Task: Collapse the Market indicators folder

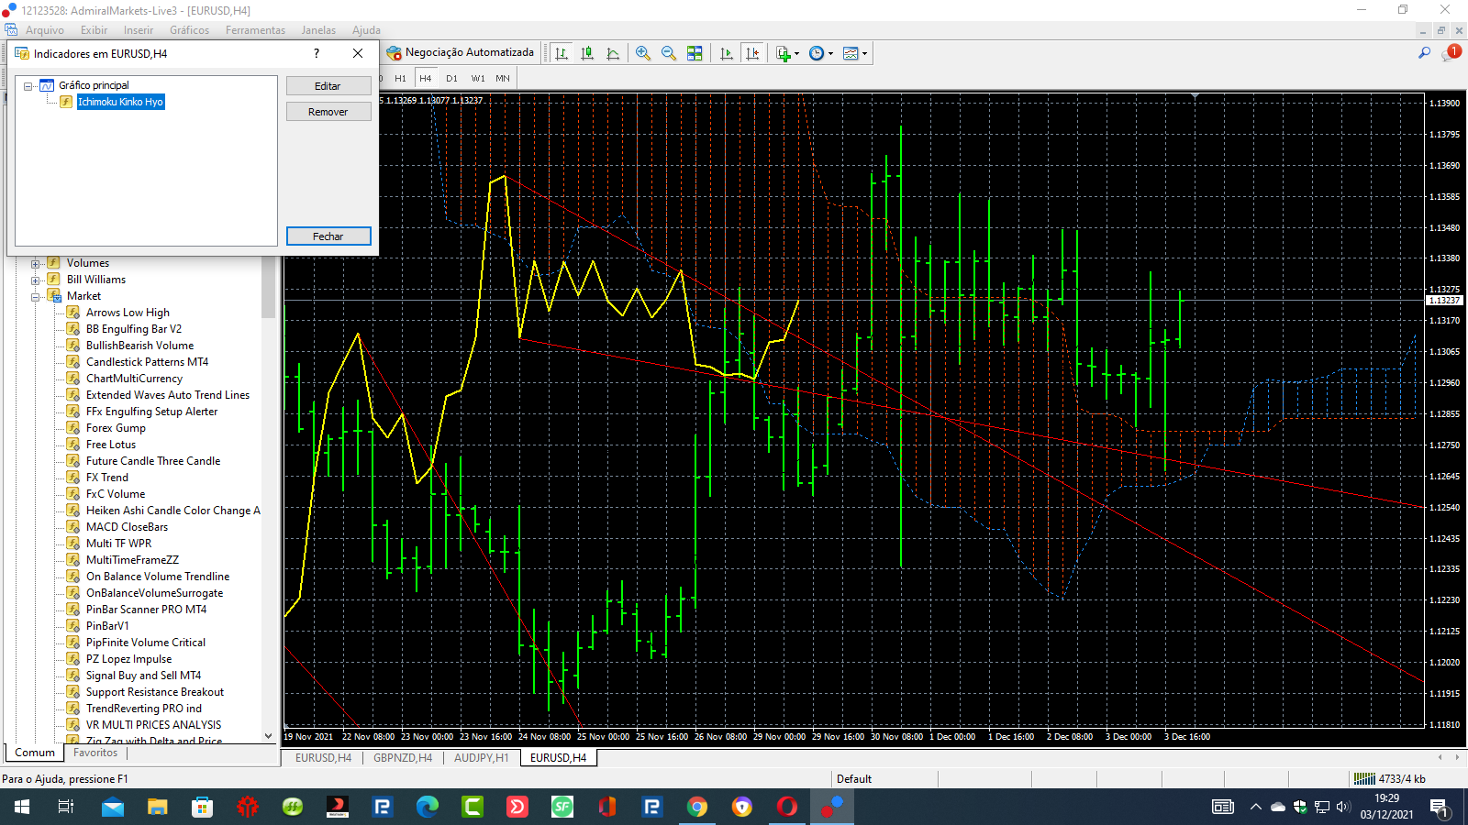Action: click(36, 296)
